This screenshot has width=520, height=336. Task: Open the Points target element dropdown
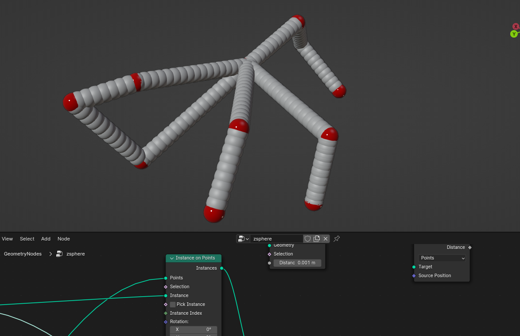442,258
